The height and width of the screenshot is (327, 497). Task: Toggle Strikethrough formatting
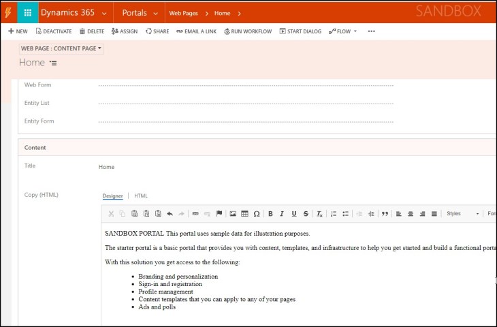click(x=306, y=214)
